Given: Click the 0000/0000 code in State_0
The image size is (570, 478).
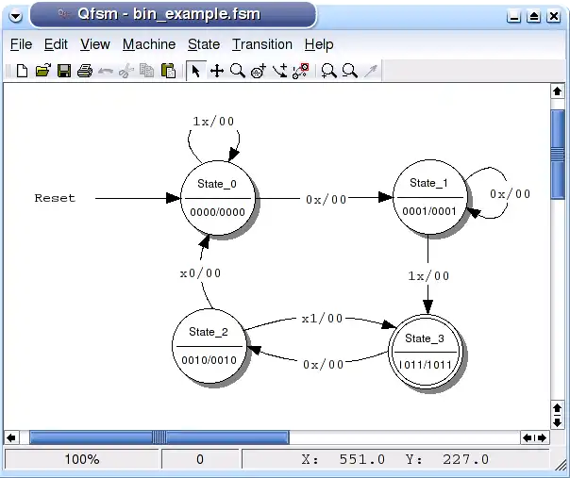Looking at the screenshot, I should point(217,212).
